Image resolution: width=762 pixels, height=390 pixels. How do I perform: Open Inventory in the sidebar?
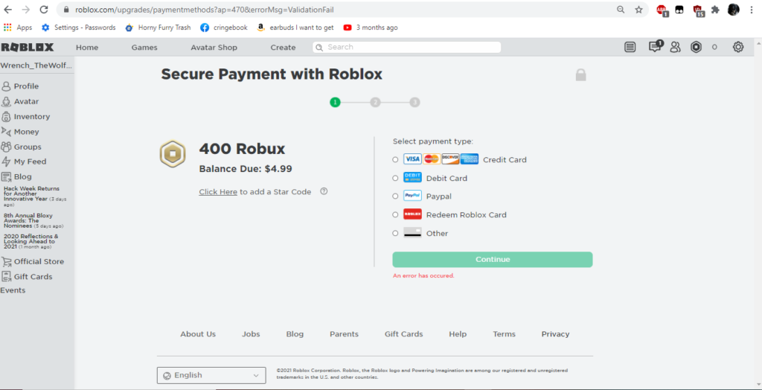click(x=26, y=116)
